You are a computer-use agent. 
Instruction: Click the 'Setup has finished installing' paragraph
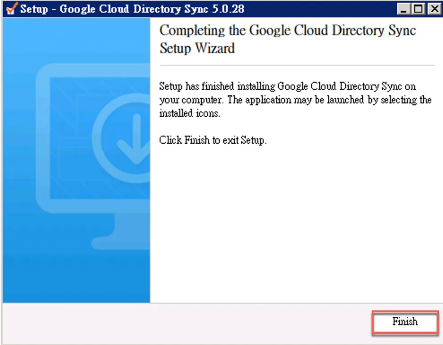pos(295,100)
